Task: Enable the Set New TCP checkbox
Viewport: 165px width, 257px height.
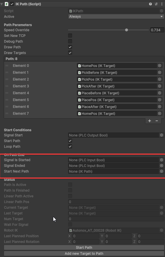Action: tap(70, 36)
